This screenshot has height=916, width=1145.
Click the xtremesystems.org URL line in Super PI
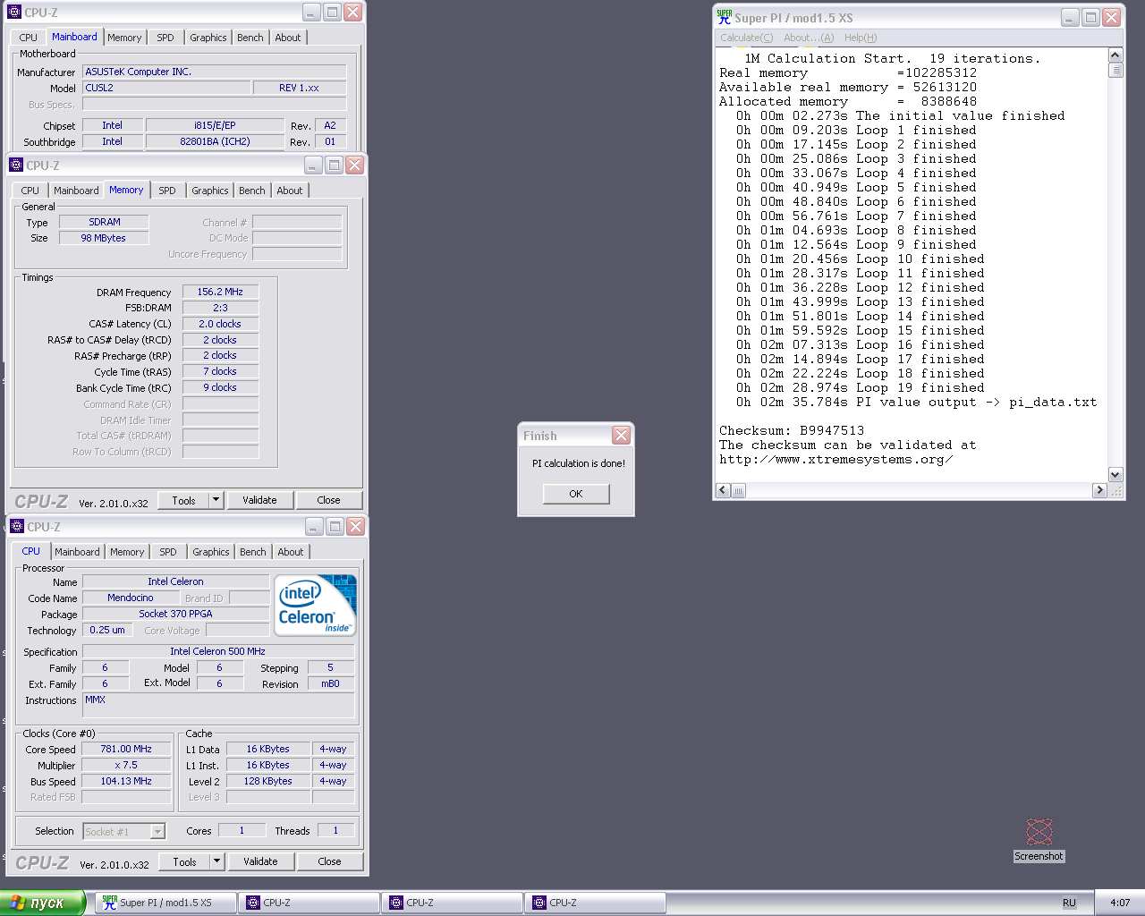[x=835, y=460]
